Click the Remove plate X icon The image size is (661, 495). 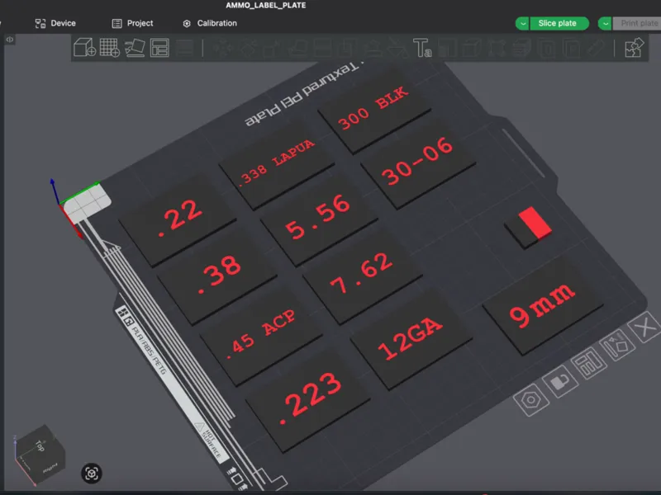(645, 327)
